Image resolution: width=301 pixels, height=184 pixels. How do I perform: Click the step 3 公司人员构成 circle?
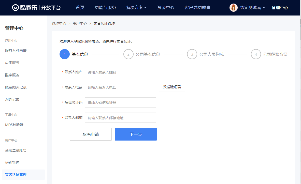pos(192,54)
